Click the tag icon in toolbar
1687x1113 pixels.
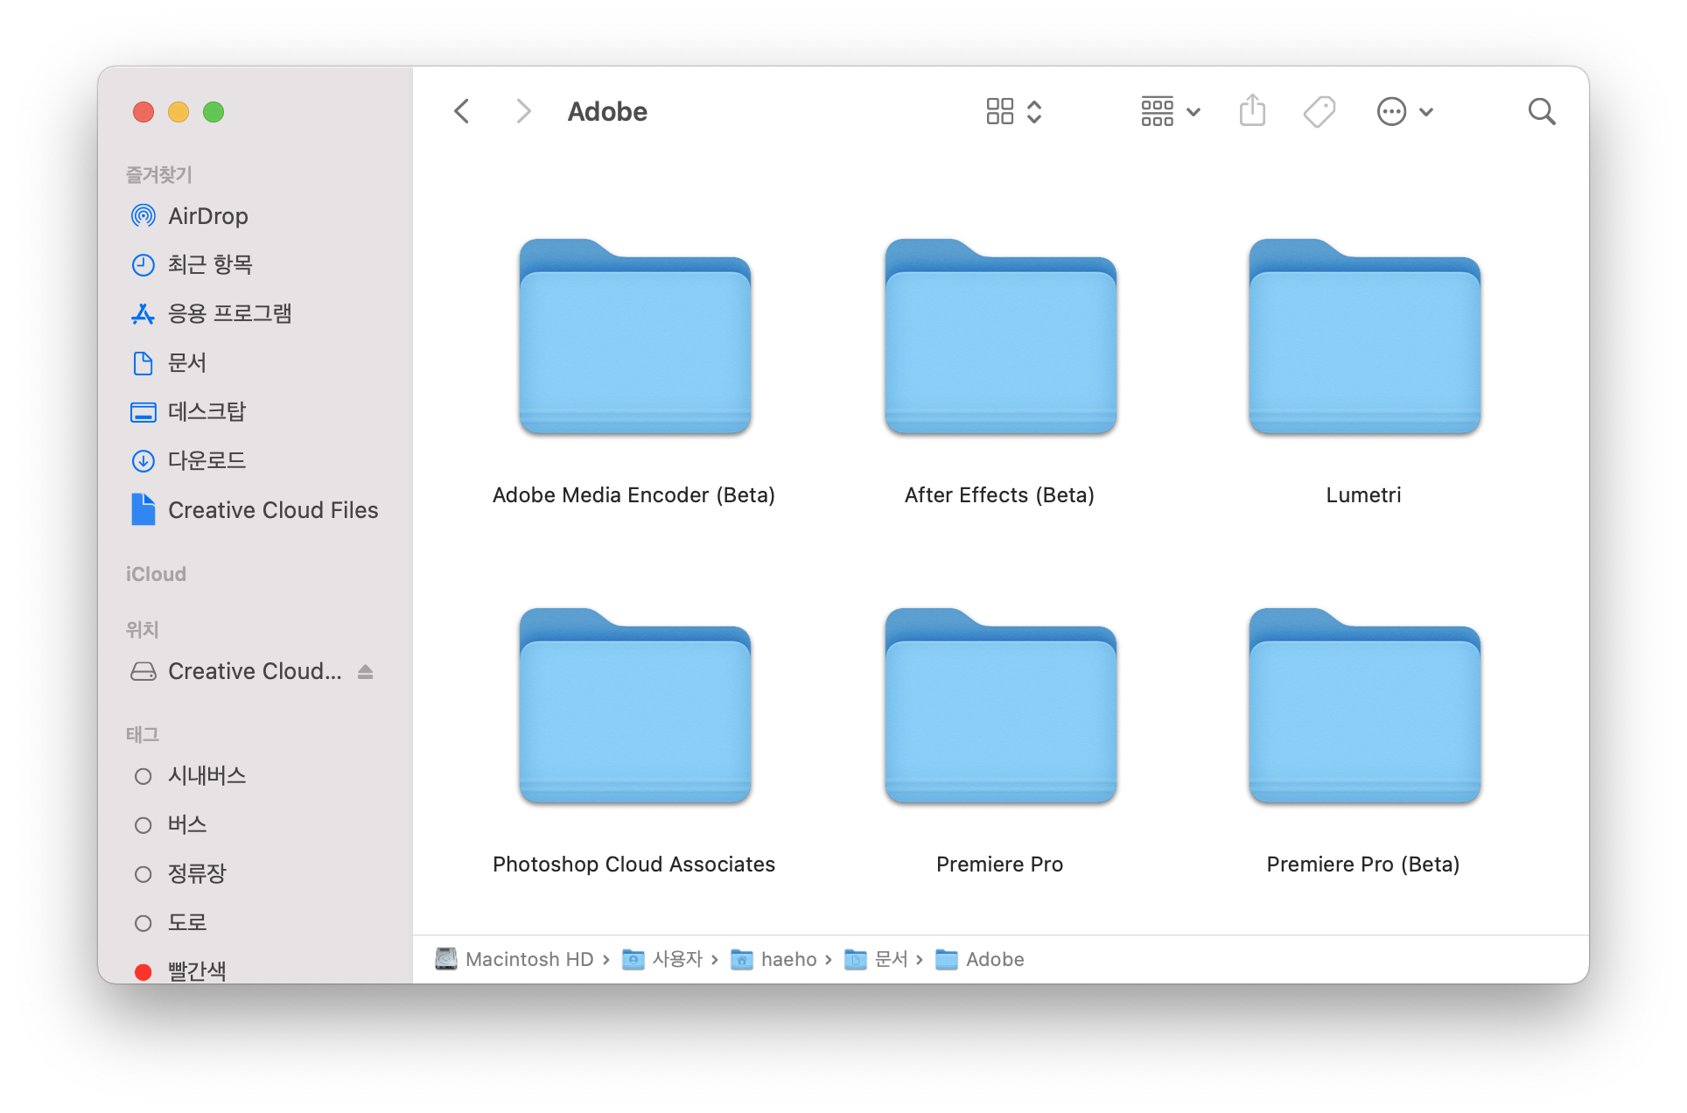pyautogui.click(x=1319, y=111)
